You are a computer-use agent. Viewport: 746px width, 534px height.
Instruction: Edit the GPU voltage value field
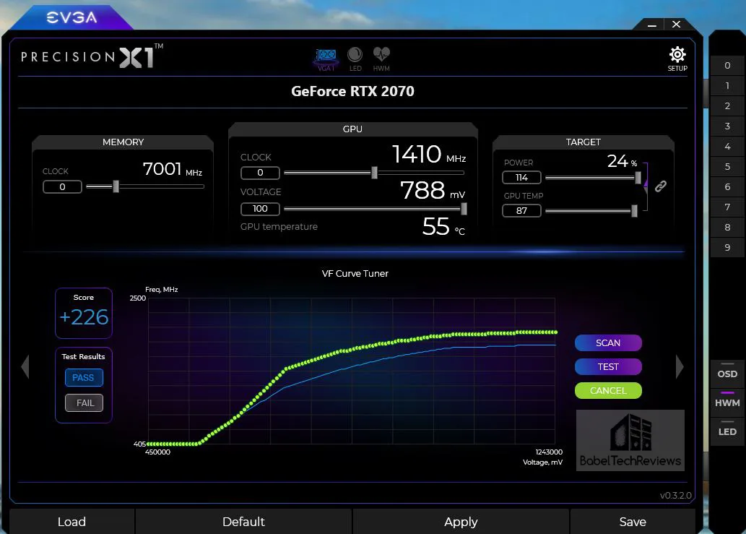pos(260,209)
